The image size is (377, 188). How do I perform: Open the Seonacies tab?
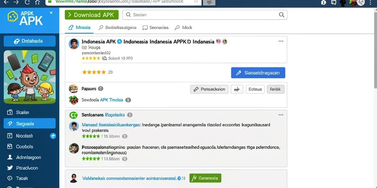click(x=156, y=28)
